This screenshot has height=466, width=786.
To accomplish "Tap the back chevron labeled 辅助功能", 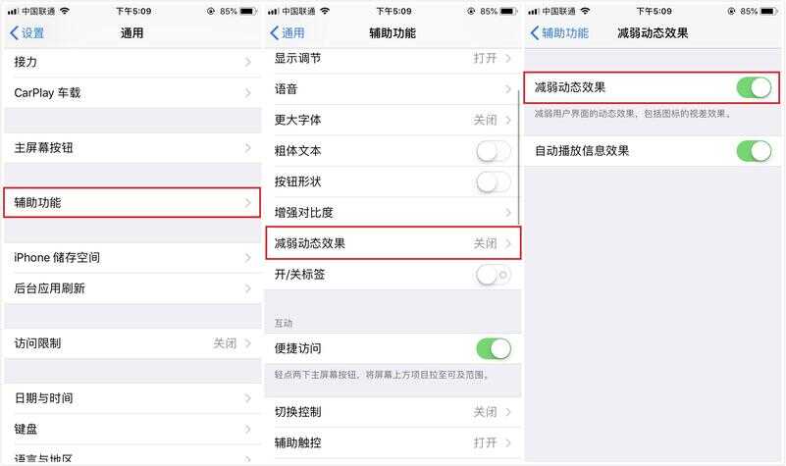I will 559,33.
